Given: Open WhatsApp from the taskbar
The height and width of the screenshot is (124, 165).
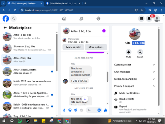Looking at the screenshot, I should (x=20, y=121).
